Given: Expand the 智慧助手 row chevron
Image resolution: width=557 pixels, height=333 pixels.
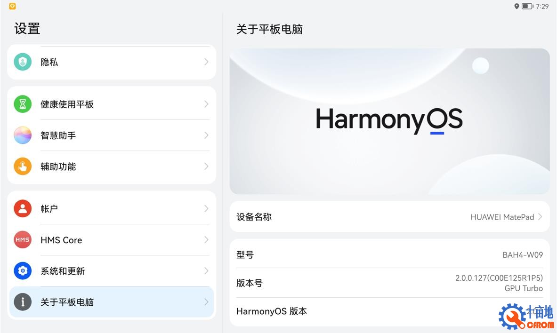Looking at the screenshot, I should pyautogui.click(x=206, y=135).
